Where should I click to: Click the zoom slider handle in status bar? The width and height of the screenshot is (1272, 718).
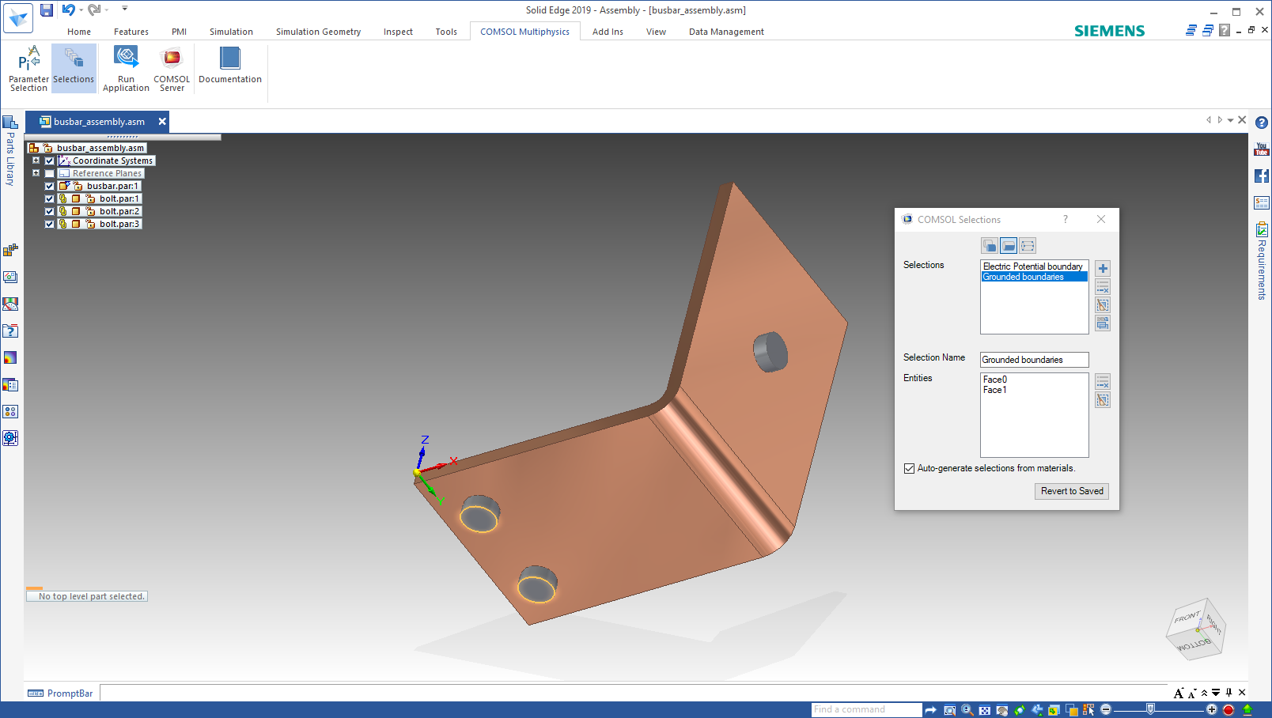click(1150, 709)
